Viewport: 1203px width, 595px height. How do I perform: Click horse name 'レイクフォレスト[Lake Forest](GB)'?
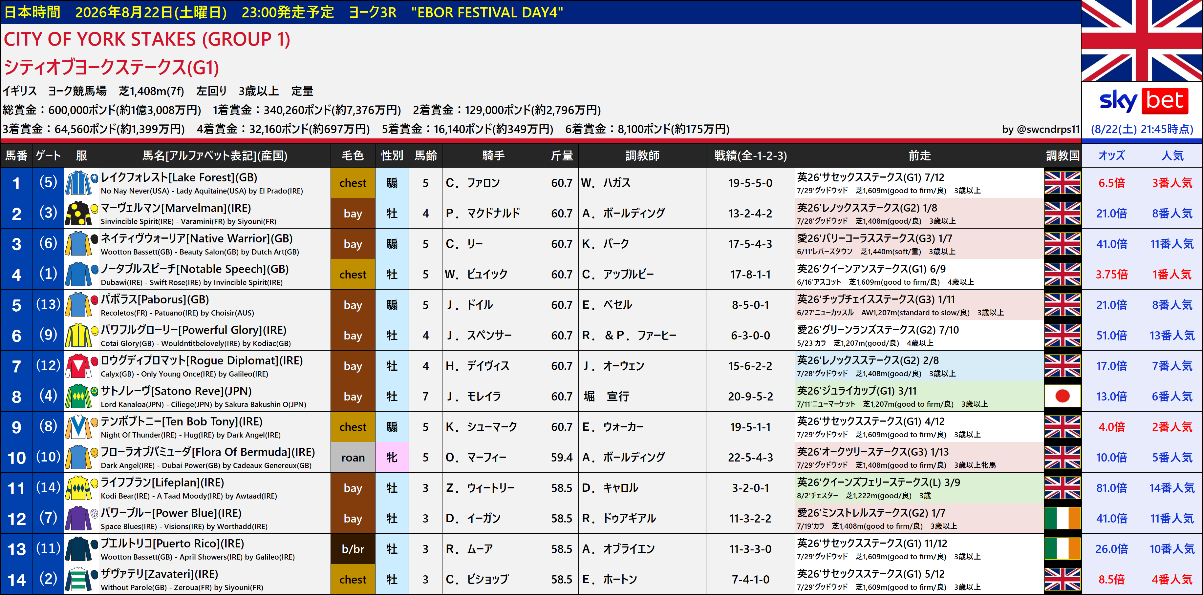click(x=179, y=177)
